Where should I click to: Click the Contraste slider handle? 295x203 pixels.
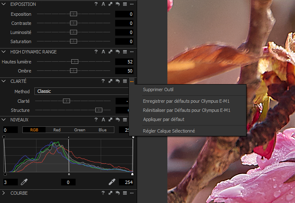click(73, 23)
